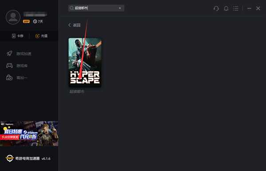Click the SVIP membership badge
Screen dimensions: 266x171
[x=26, y=22]
